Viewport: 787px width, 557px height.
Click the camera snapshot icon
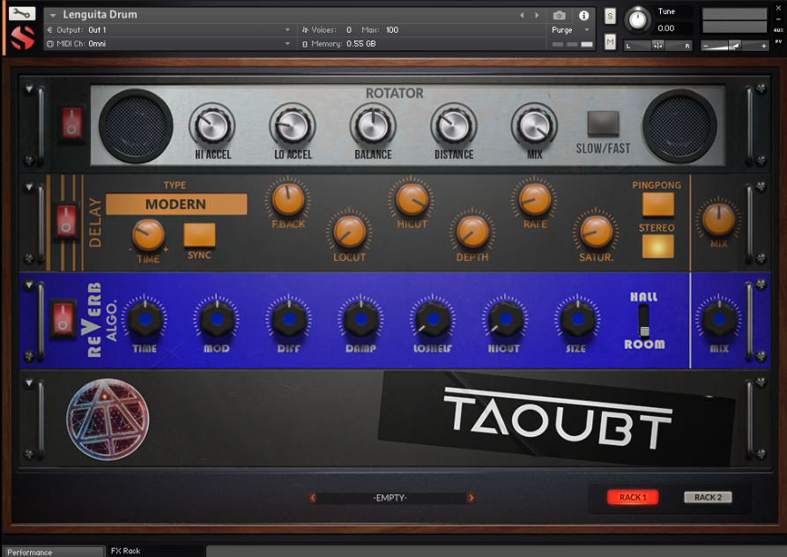click(x=559, y=16)
